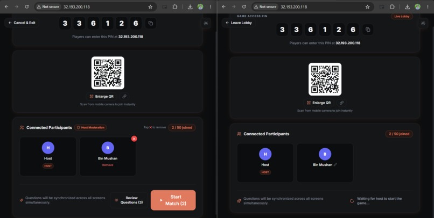Open profile avatar in right browser window

pos(418,7)
